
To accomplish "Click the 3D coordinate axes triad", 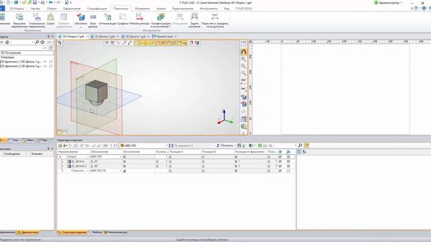I will point(225,118).
